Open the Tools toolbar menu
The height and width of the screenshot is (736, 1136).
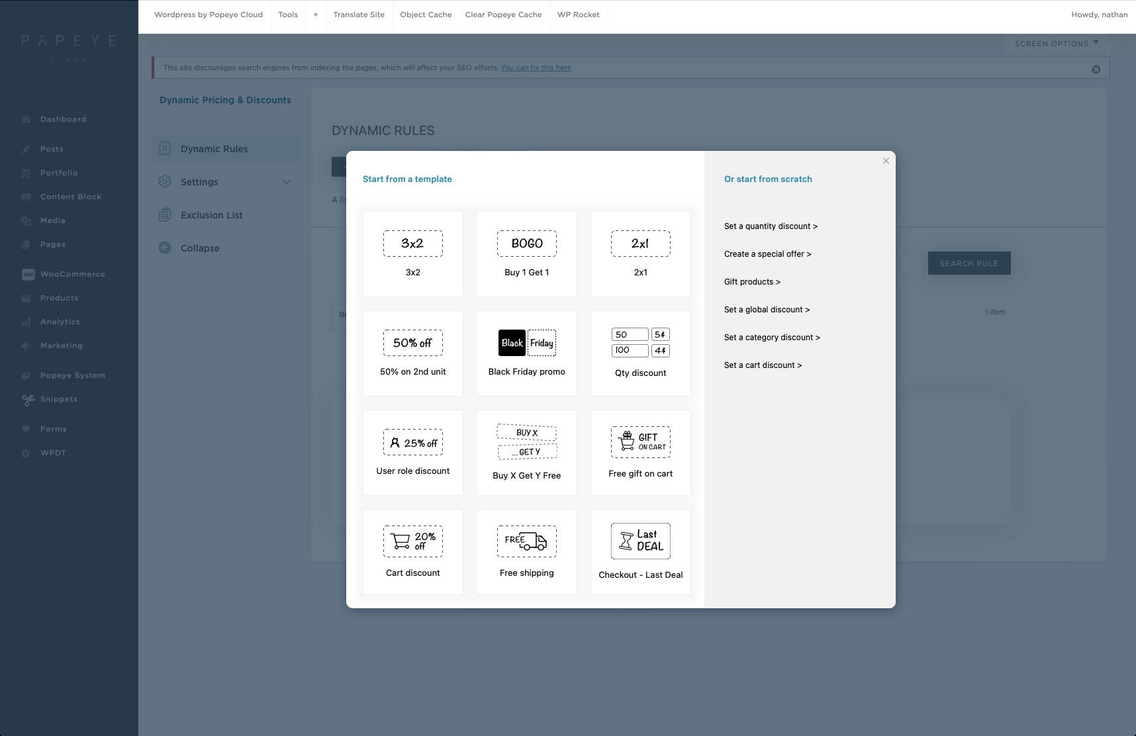coord(288,15)
